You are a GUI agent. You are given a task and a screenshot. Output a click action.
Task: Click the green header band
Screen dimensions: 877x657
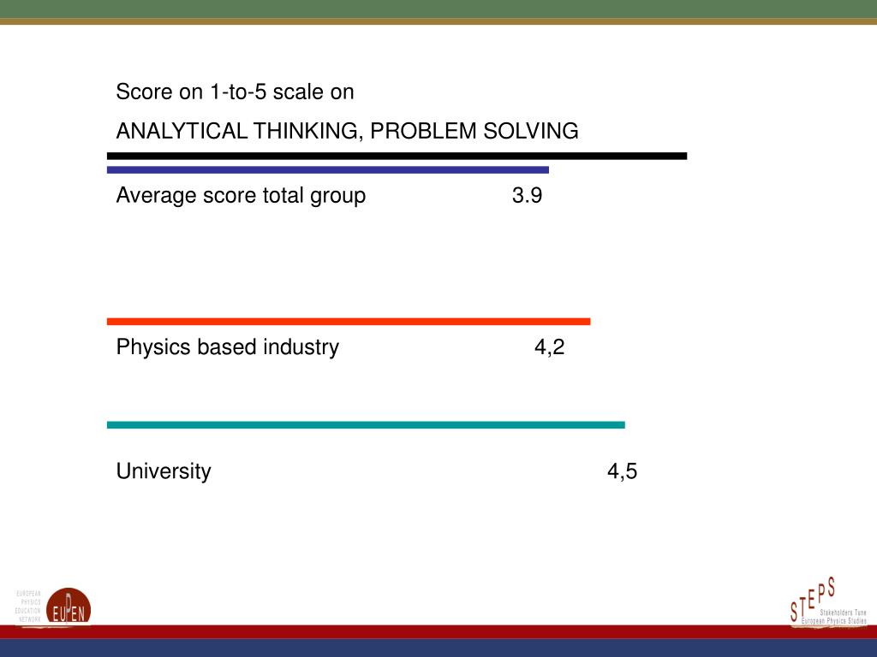(x=438, y=9)
